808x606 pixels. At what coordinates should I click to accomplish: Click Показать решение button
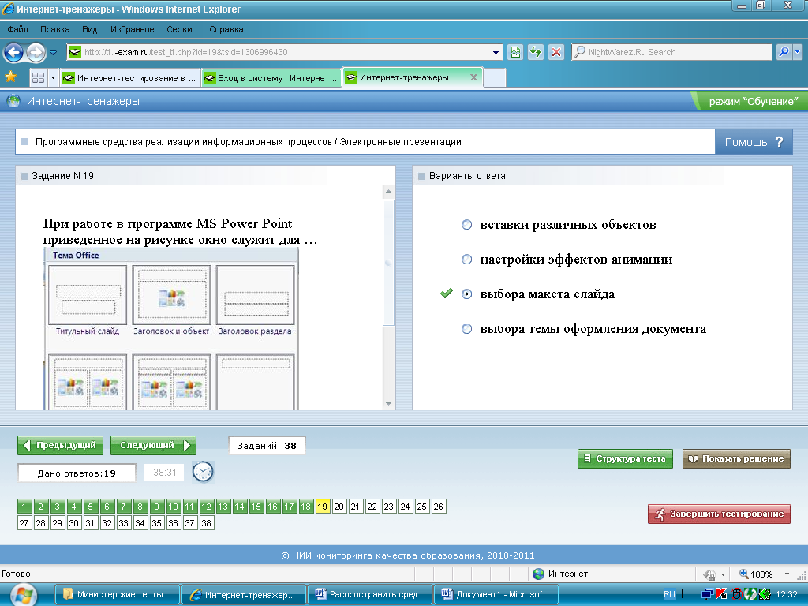736,458
